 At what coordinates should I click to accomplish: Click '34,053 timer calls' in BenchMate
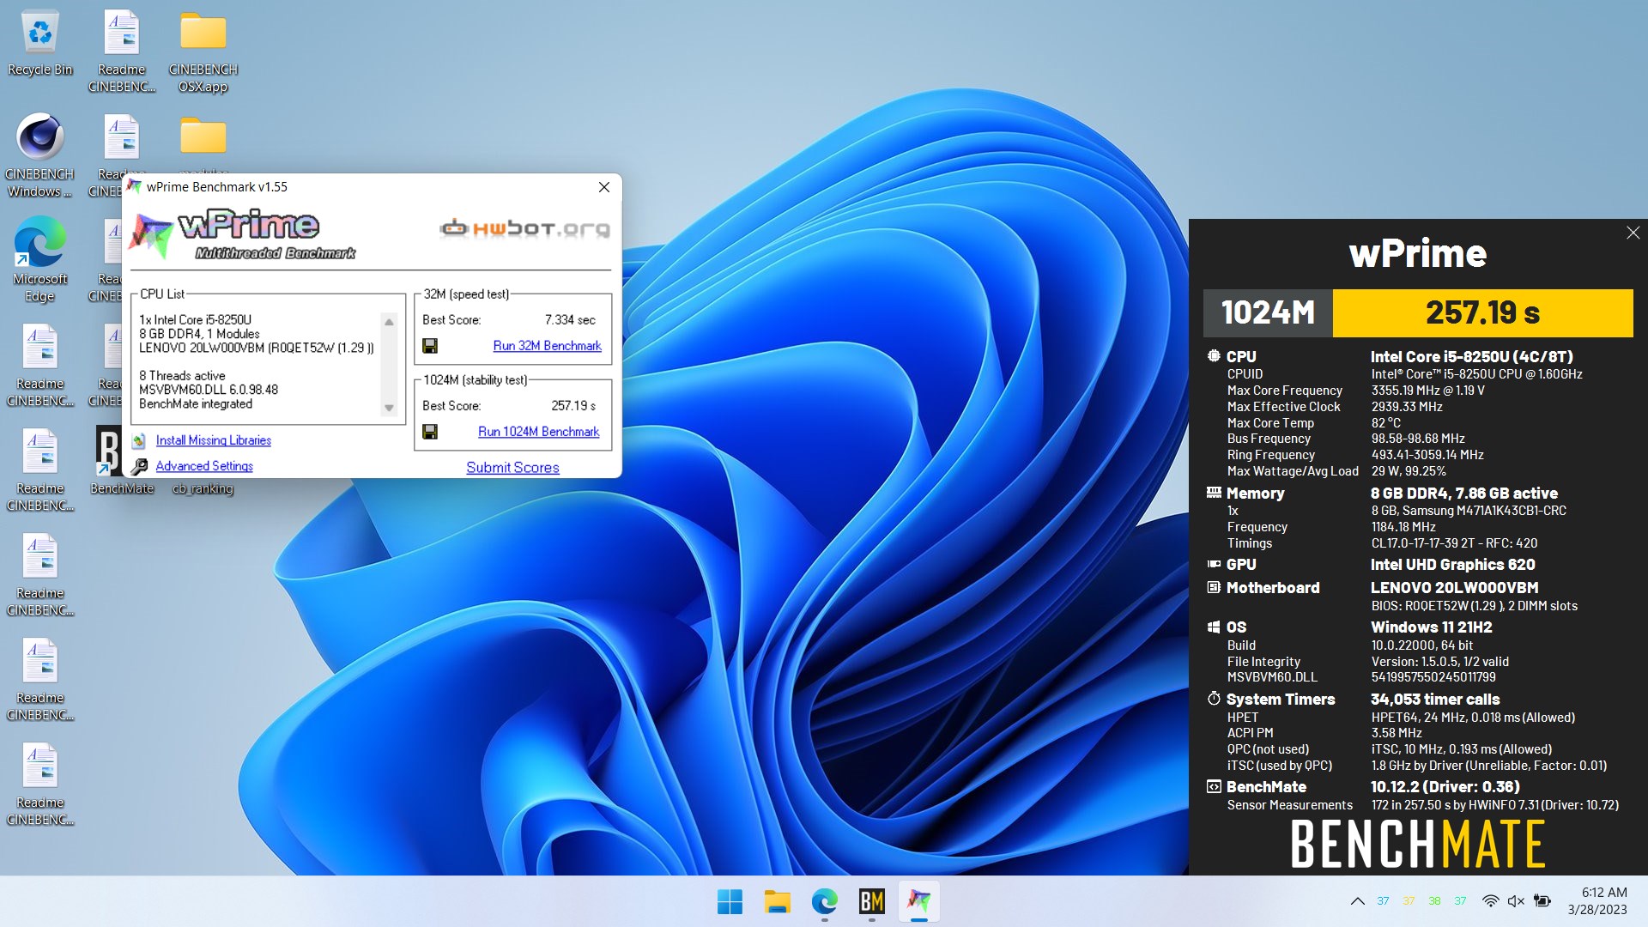coord(1435,700)
